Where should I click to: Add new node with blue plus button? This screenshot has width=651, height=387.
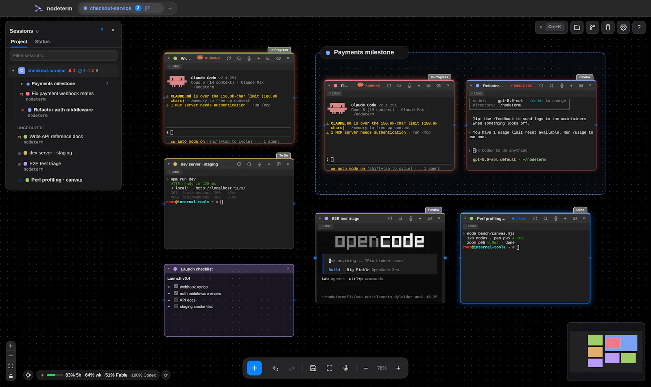pos(254,368)
